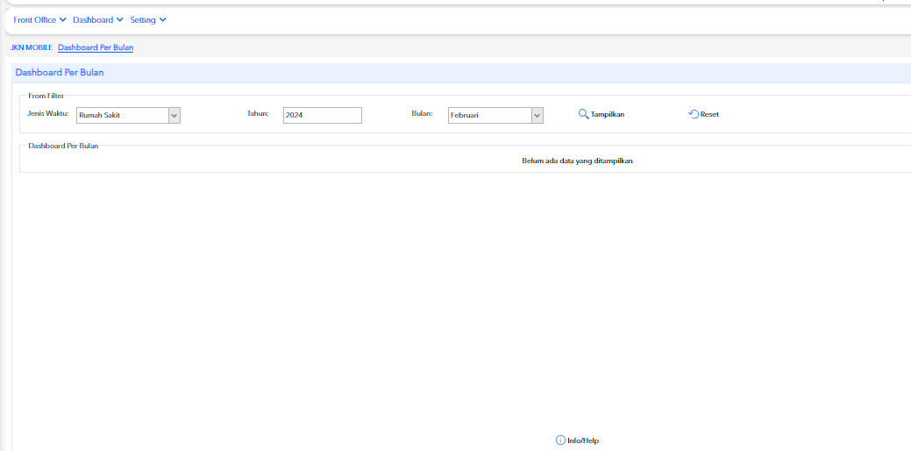Click the Info/Help circle icon
911x451 pixels.
(x=560, y=440)
